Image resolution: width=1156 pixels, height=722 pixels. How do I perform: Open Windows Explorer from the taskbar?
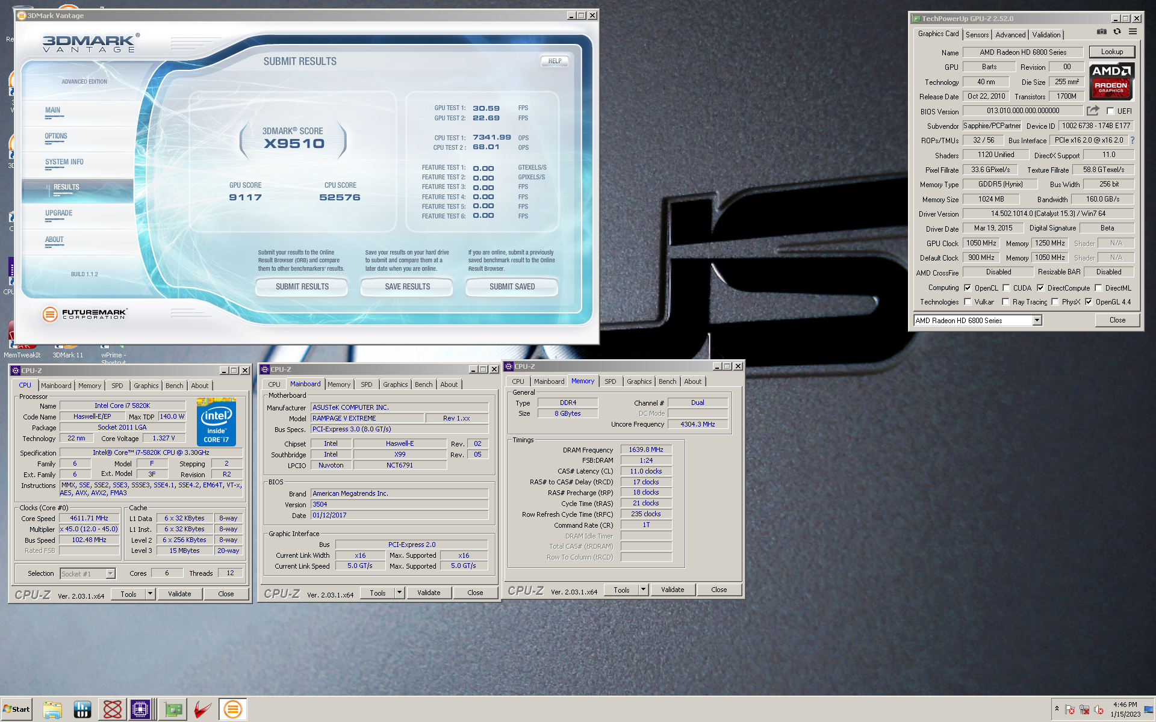tap(52, 709)
